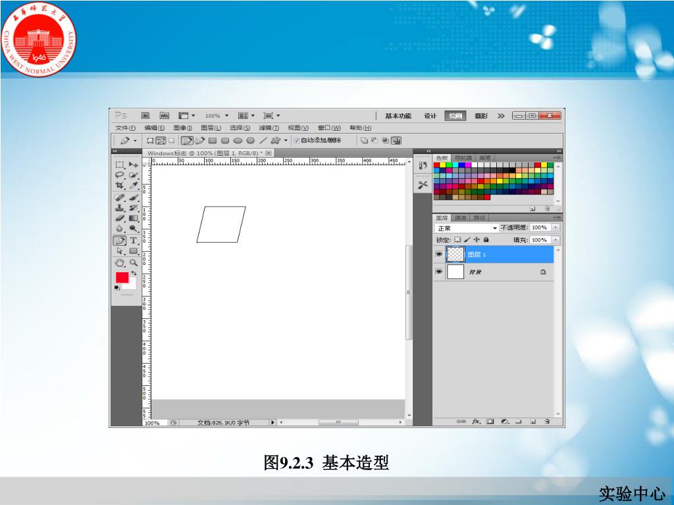Switch to the 通道 tab
This screenshot has width=674, height=505.
coord(460,218)
